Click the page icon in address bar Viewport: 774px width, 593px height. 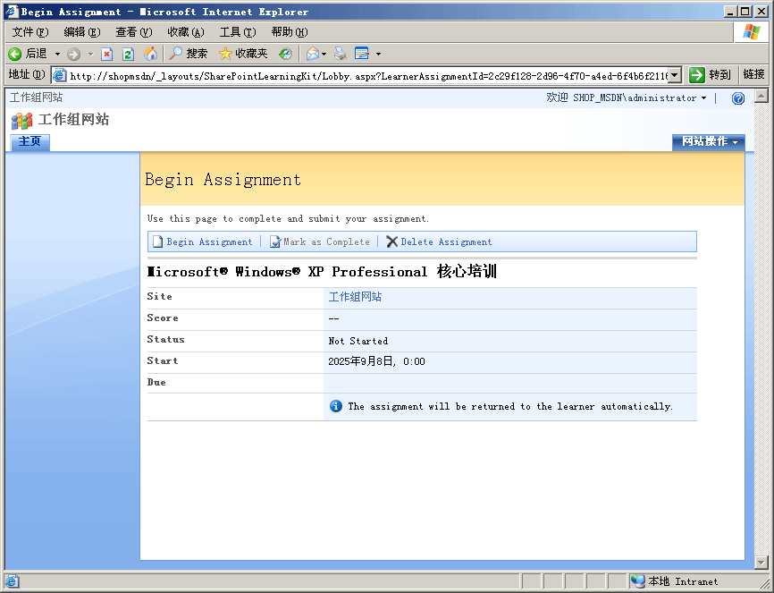pos(60,75)
